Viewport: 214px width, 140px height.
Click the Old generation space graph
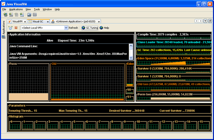(88, 83)
